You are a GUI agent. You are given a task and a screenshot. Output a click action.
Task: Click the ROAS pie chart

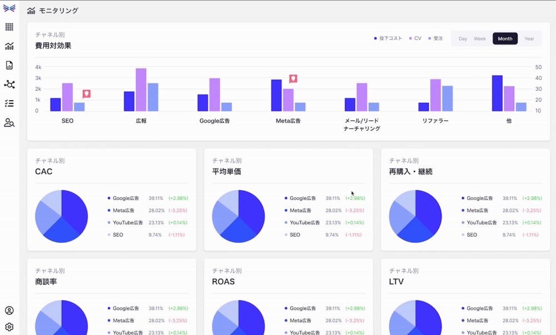click(x=239, y=317)
